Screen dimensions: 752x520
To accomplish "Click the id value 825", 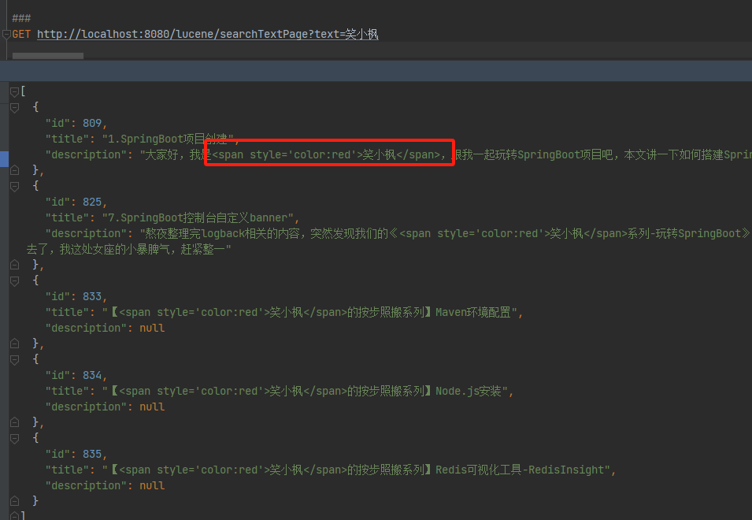I will pyautogui.click(x=92, y=202).
